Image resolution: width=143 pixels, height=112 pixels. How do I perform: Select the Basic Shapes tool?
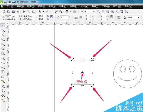(3, 67)
